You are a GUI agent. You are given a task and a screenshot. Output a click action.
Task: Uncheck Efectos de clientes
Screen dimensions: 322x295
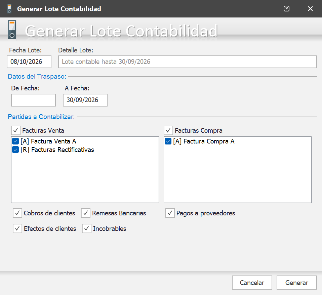point(17,228)
